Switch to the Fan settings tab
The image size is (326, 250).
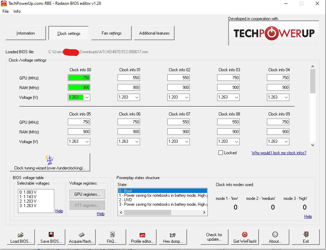111,33
